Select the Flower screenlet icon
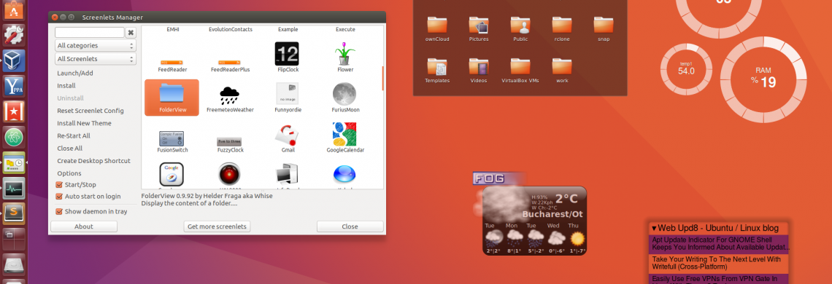The width and height of the screenshot is (832, 284). pos(345,53)
